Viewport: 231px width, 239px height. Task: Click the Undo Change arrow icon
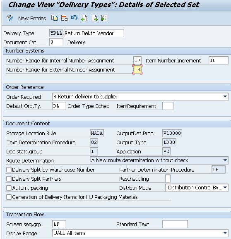point(74,18)
